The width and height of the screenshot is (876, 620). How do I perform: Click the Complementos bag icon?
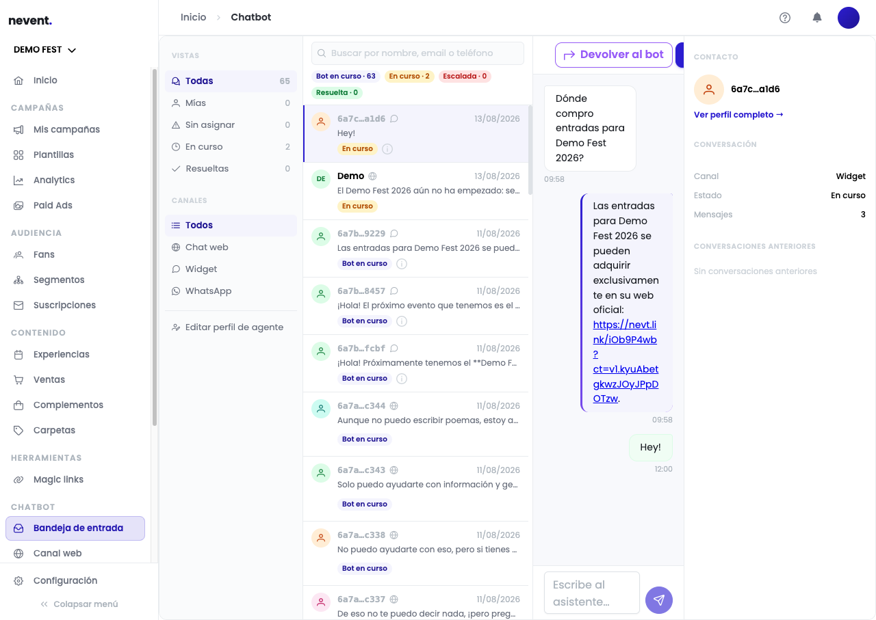(19, 405)
